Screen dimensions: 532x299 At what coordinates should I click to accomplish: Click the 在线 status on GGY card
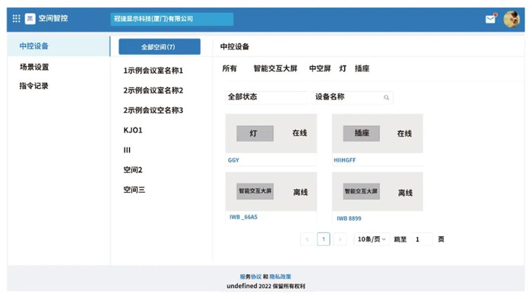click(299, 133)
